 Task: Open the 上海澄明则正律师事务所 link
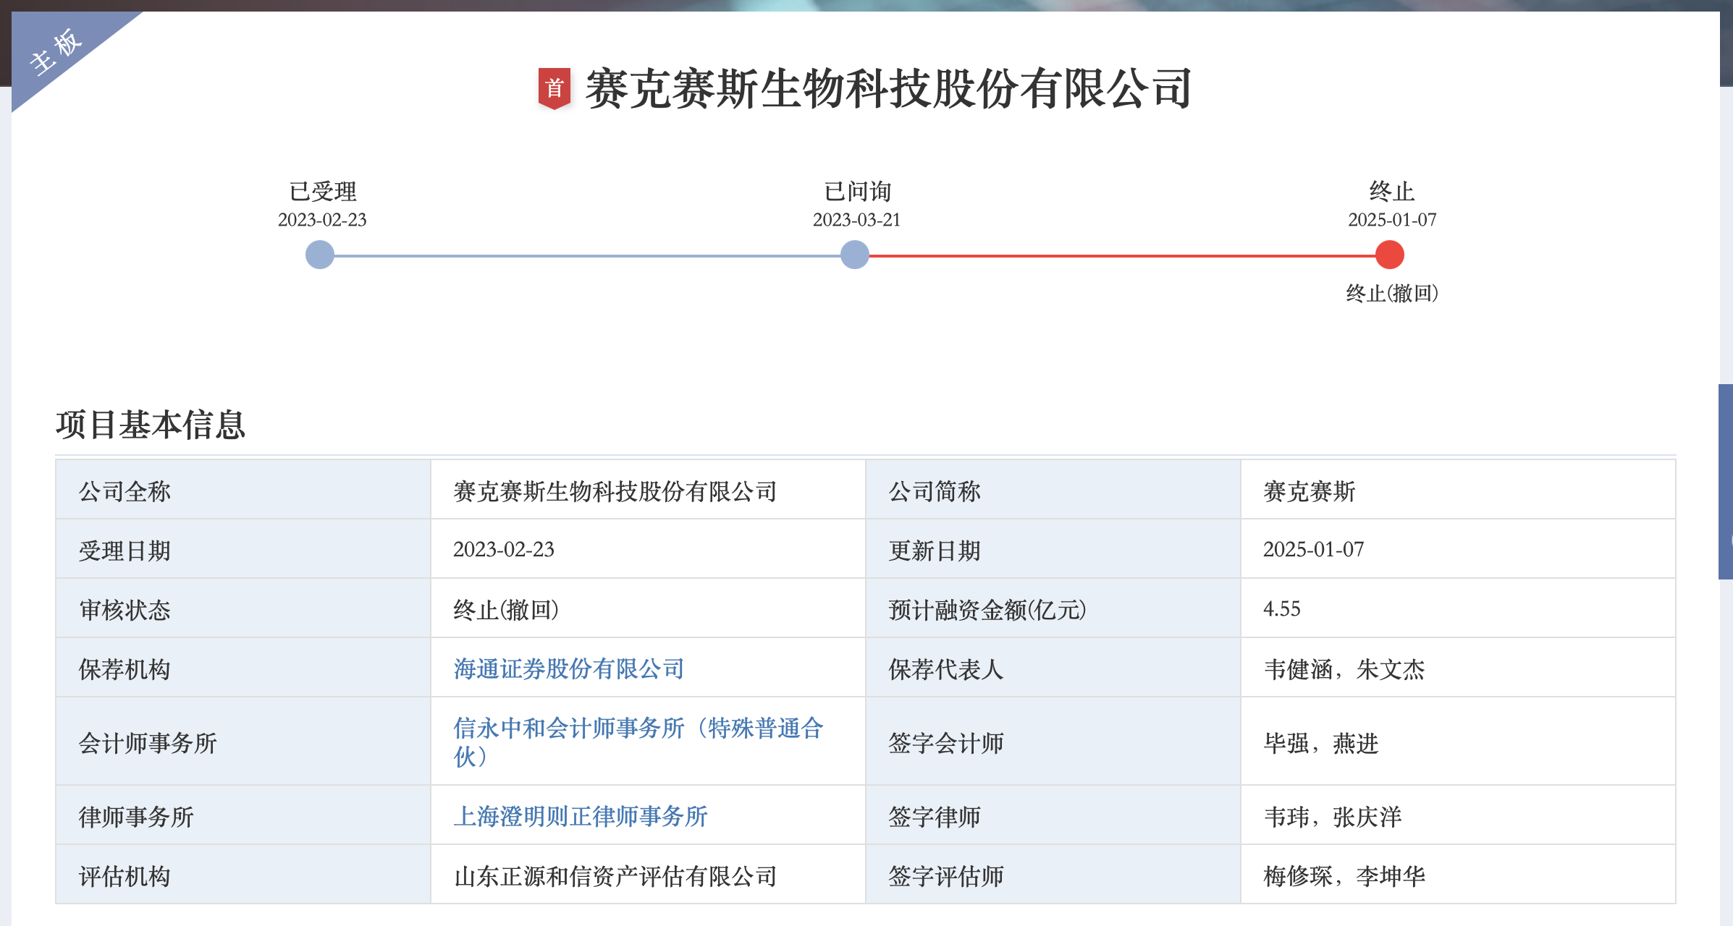point(580,816)
